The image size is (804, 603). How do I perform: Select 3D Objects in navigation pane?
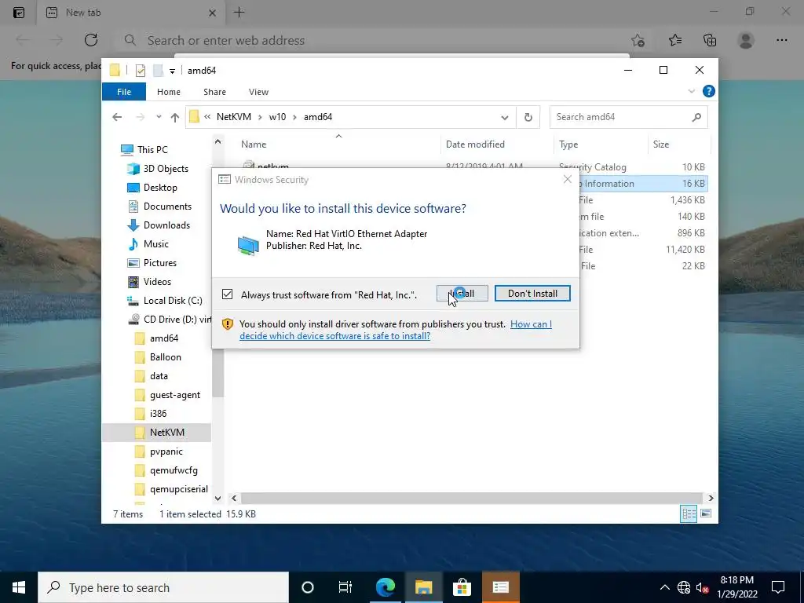pos(166,169)
